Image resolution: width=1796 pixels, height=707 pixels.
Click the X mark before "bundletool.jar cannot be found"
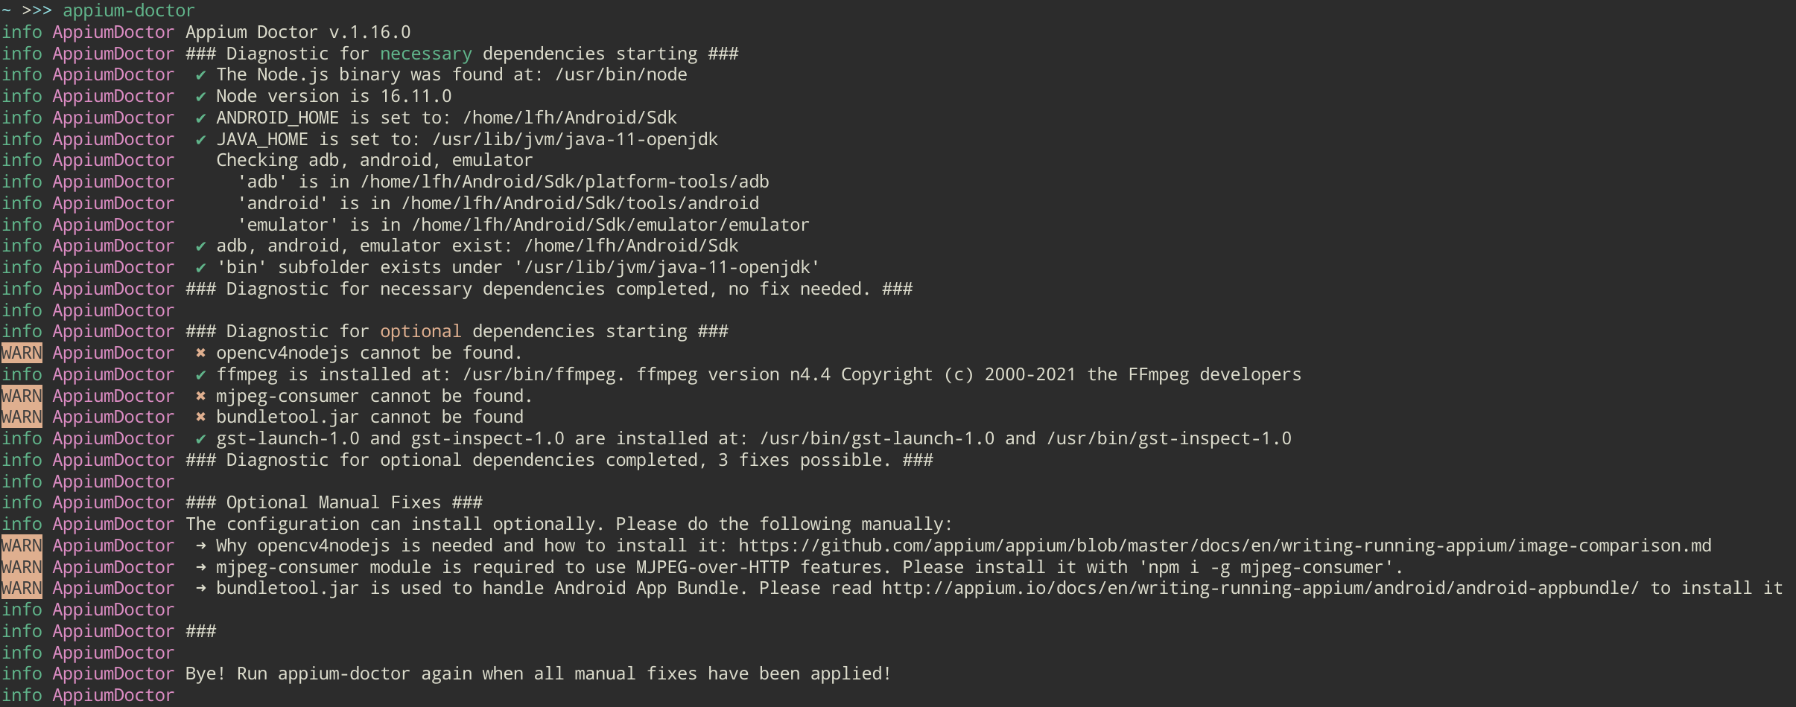tap(200, 418)
